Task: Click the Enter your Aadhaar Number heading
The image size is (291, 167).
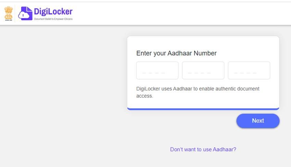Action: click(x=176, y=53)
